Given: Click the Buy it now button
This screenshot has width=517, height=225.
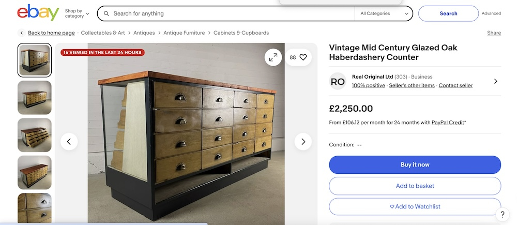Looking at the screenshot, I should [x=415, y=164].
